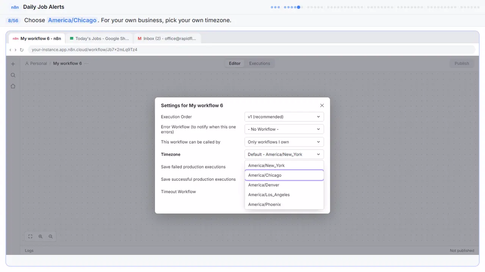This screenshot has height=272, width=485.
Task: Click the 'Not published' status text
Action: pos(462,250)
